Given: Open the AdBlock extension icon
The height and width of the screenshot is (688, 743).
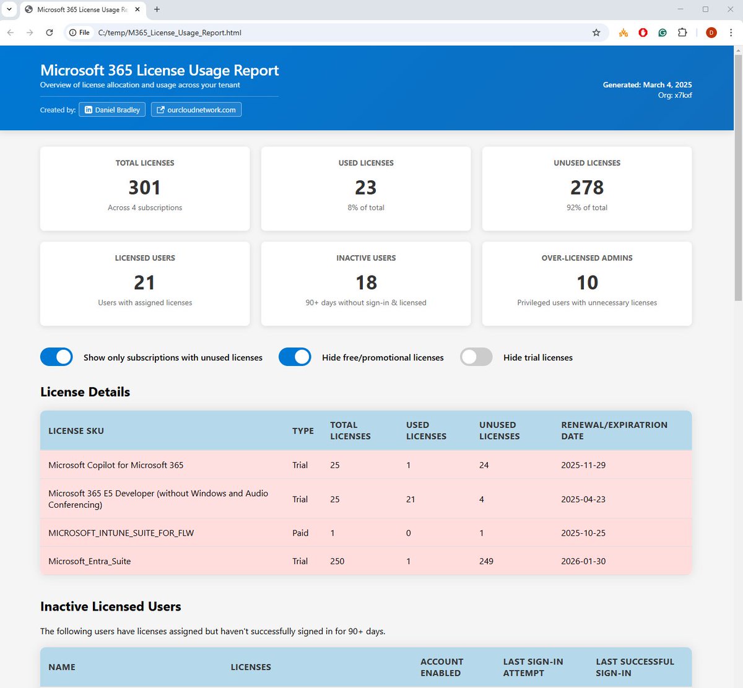Looking at the screenshot, I should pos(643,32).
